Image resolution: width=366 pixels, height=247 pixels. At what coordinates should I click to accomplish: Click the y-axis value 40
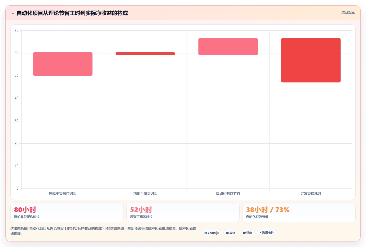pos(16,98)
